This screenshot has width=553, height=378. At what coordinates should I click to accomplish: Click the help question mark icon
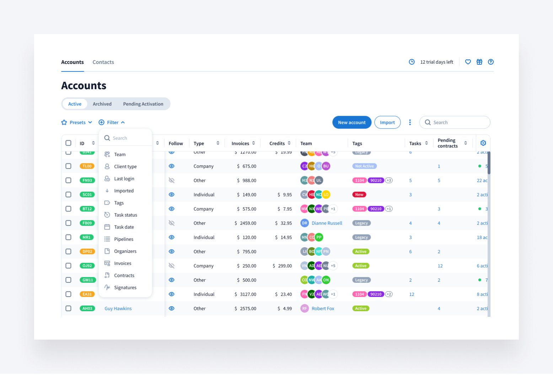point(490,62)
